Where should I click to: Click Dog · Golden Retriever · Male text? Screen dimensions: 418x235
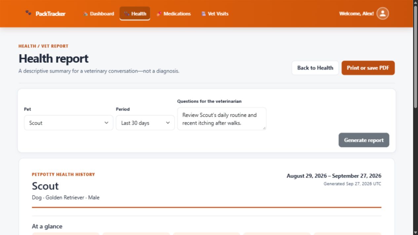click(x=66, y=197)
